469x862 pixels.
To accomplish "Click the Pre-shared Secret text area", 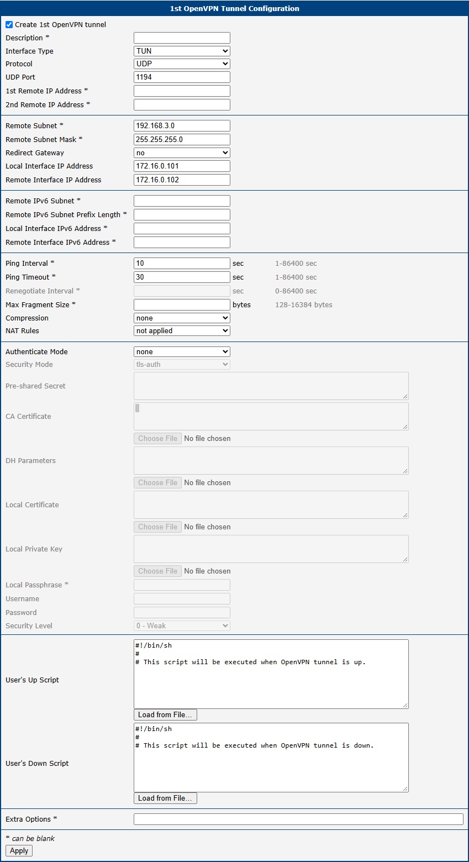I will pos(271,386).
